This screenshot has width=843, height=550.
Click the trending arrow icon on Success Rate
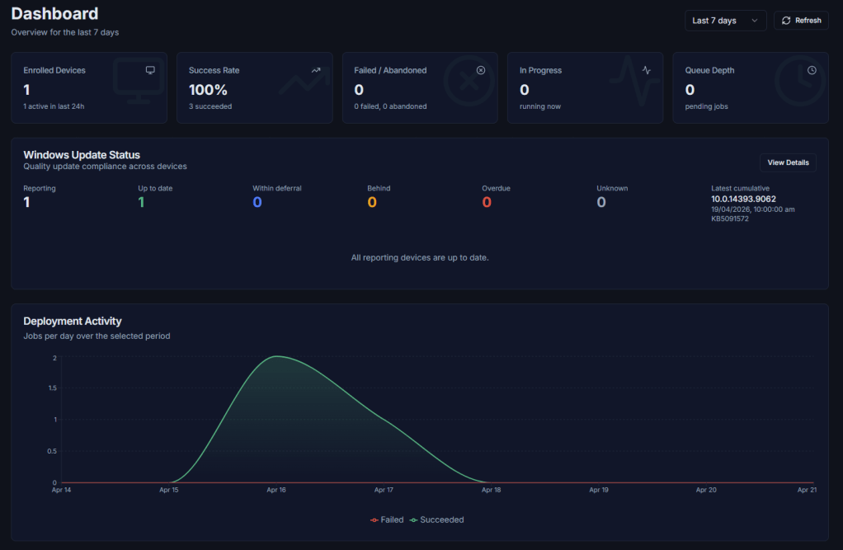[x=316, y=70]
